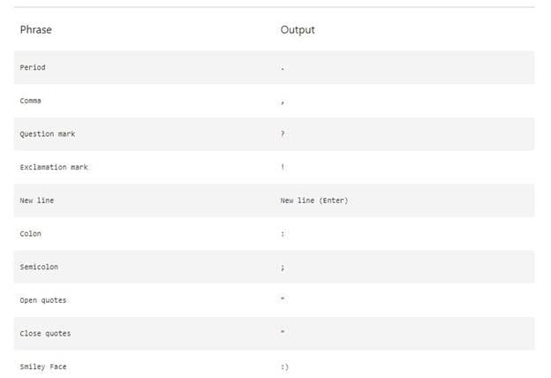Click the Comma phrase cell
This screenshot has height=378, width=551.
click(x=31, y=101)
